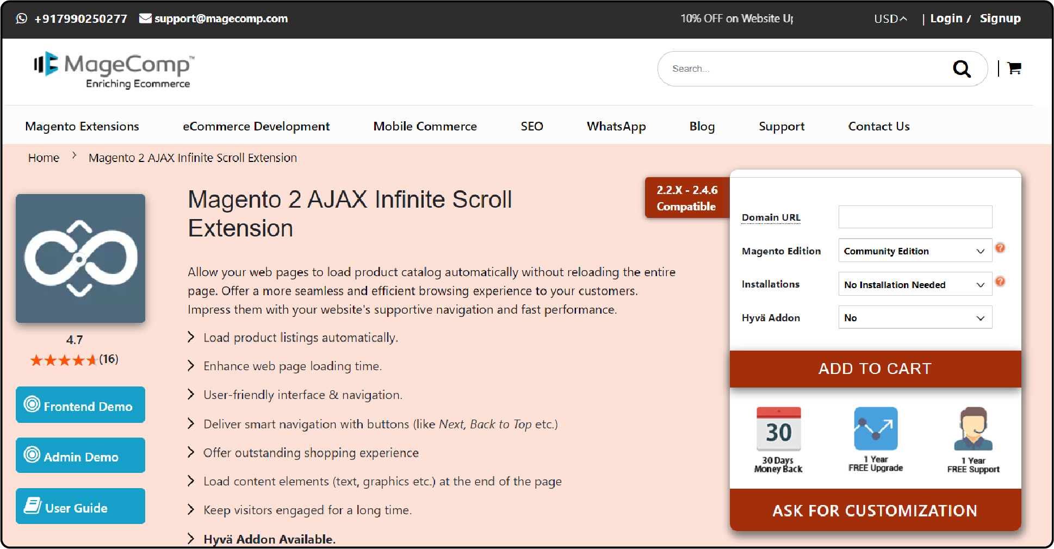Click the 2.2.X - 2.4.6 Compatible badge
This screenshot has width=1054, height=549.
687,198
